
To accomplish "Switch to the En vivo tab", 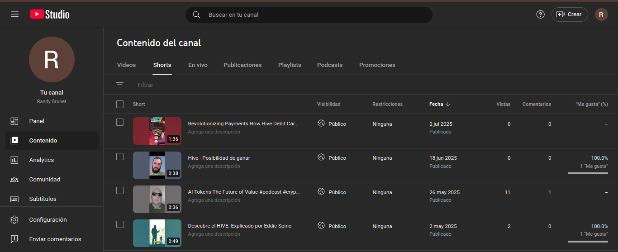I will point(198,65).
